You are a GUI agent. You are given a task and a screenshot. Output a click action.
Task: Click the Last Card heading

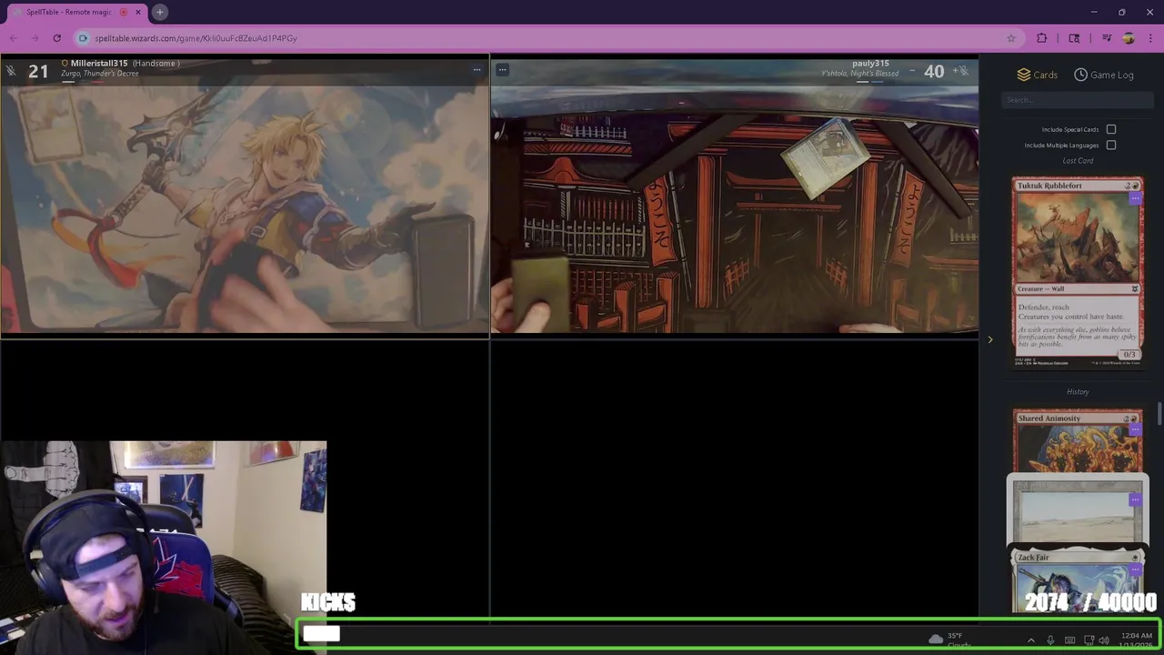point(1078,161)
